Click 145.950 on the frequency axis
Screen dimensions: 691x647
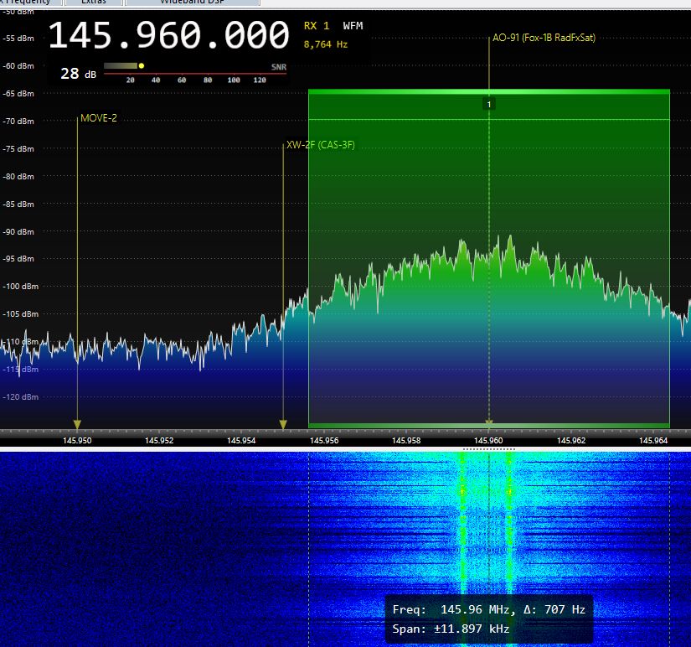[x=77, y=440]
